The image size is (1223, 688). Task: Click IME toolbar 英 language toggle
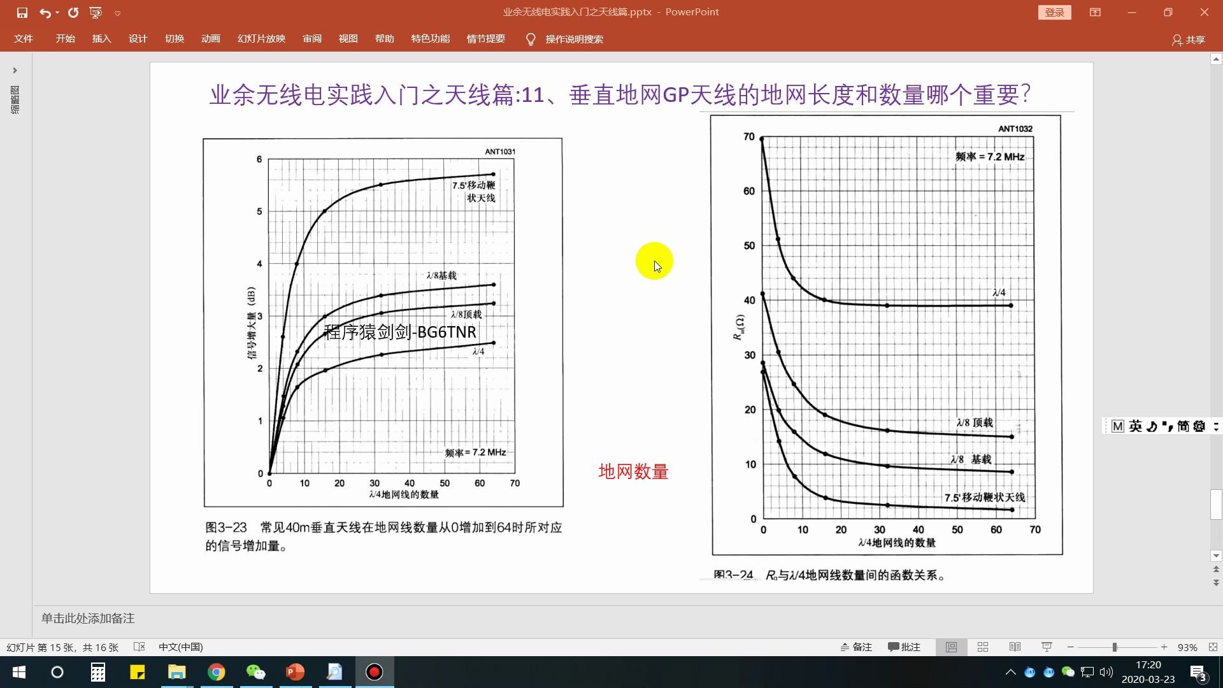(1136, 426)
